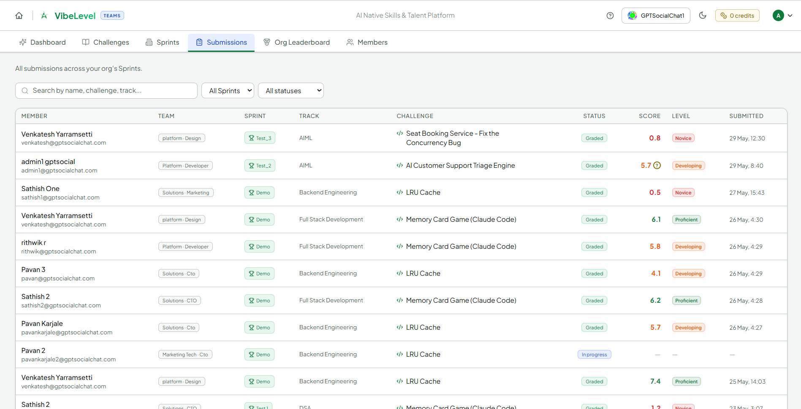Toggle dark mode moon icon
The width and height of the screenshot is (801, 409).
703,15
